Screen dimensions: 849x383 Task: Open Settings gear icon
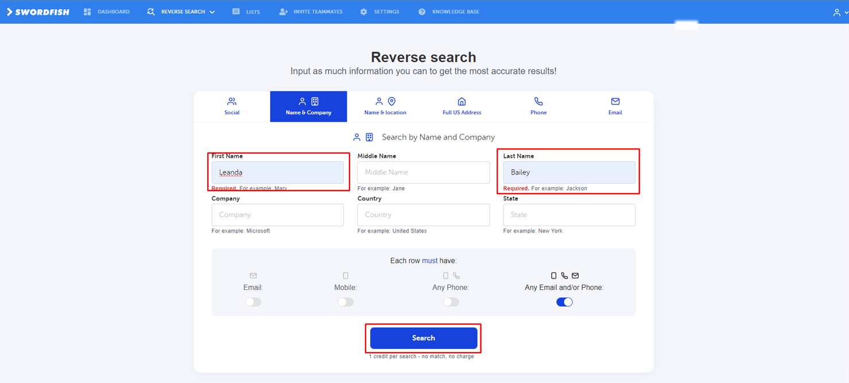point(363,12)
